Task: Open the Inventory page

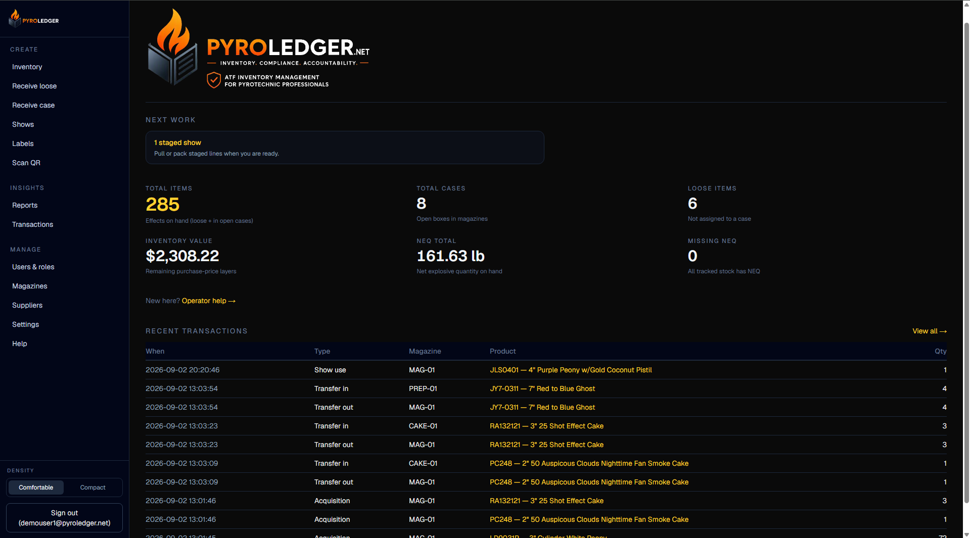Action: click(27, 67)
